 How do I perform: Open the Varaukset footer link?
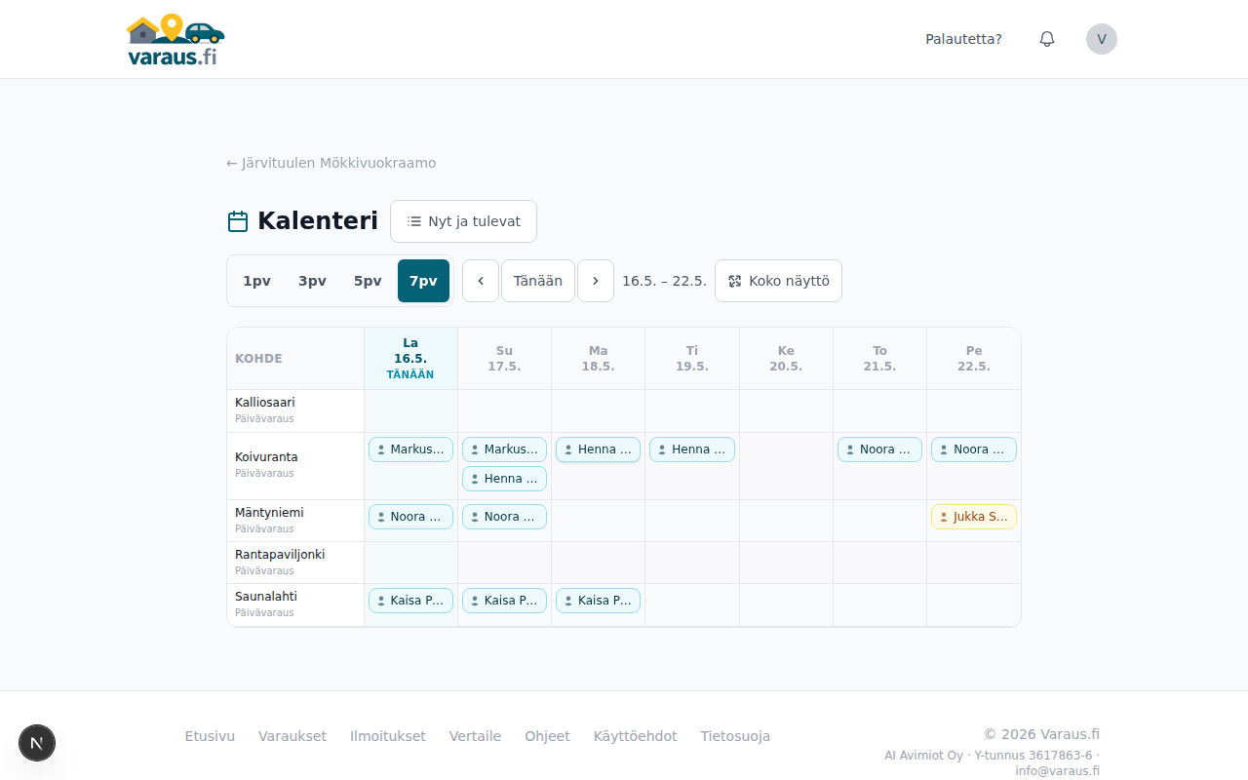[x=292, y=736]
